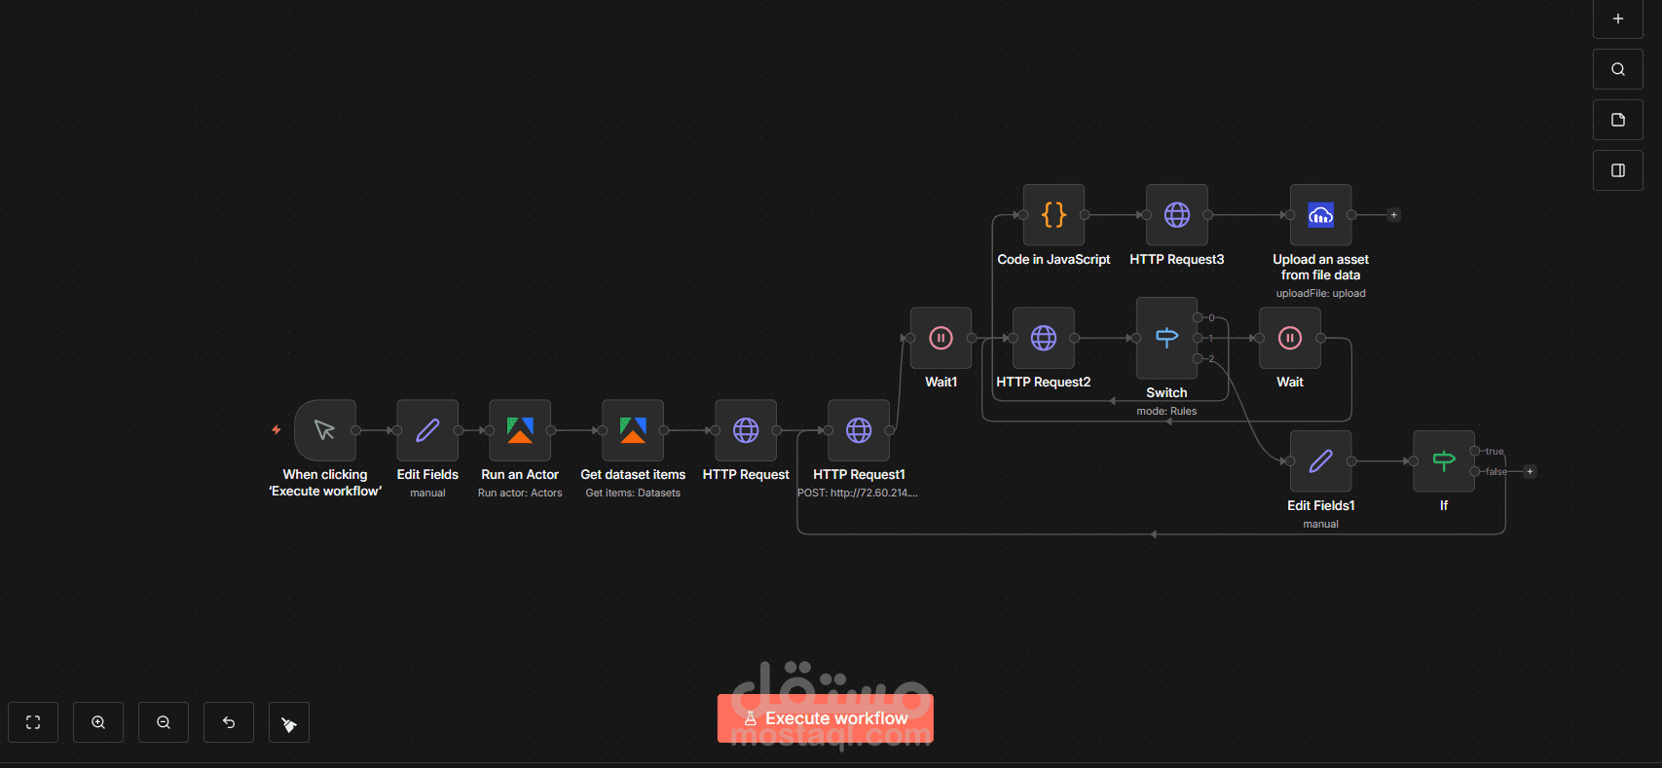The width and height of the screenshot is (1662, 768).
Task: Open the Get dataset items node
Action: 633,430
